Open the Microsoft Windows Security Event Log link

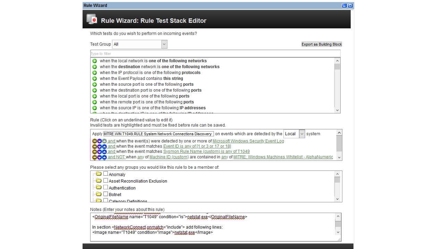pyautogui.click(x=248, y=141)
